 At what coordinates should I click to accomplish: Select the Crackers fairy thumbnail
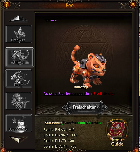[19, 34]
